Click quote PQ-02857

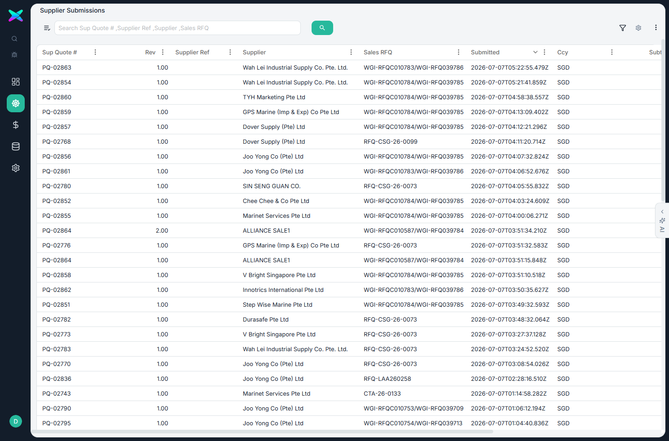click(57, 127)
